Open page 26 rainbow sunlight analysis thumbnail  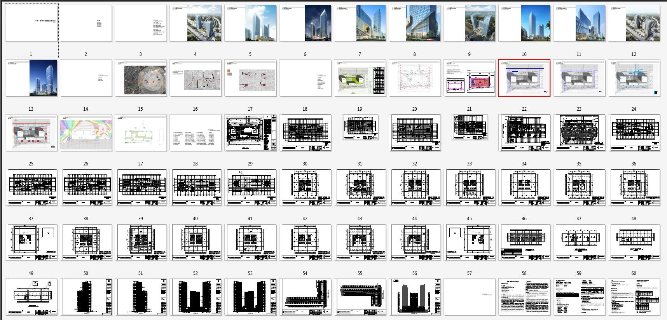[x=86, y=133]
